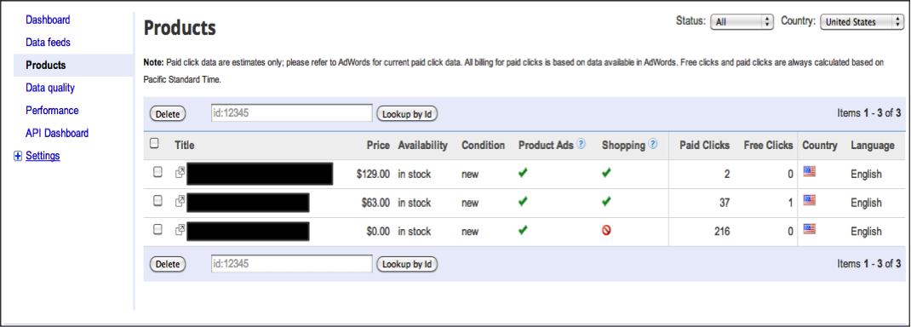This screenshot has height=327, width=911.
Task: Expand the Settings plus icon in sidebar
Action: pos(17,156)
